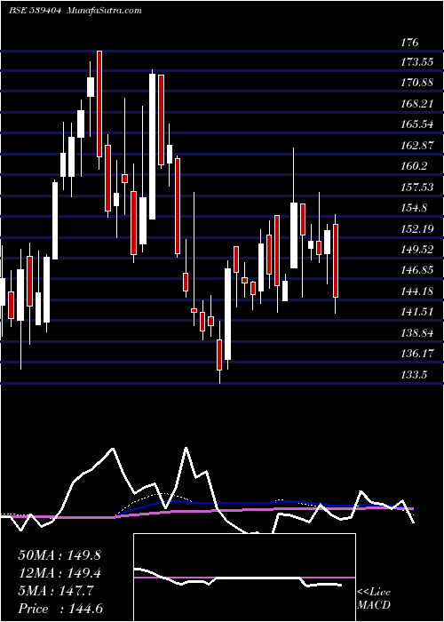Select the Price : 144.6 readout

point(60,609)
